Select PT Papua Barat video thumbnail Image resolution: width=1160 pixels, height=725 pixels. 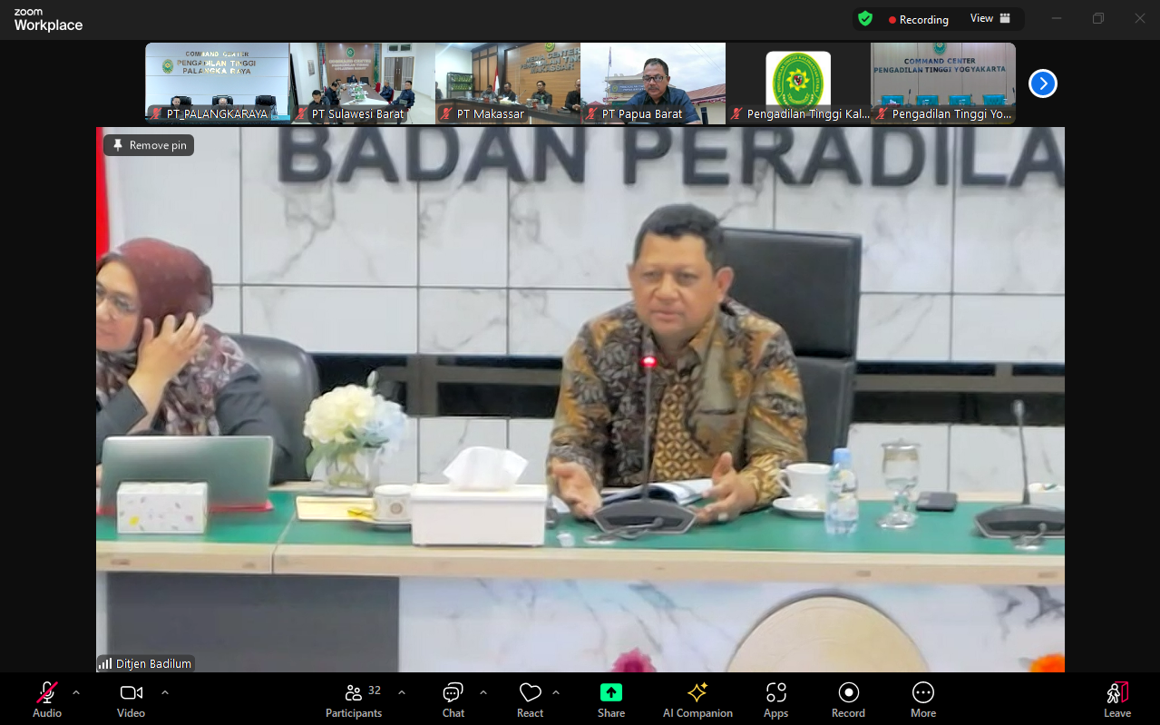(652, 82)
